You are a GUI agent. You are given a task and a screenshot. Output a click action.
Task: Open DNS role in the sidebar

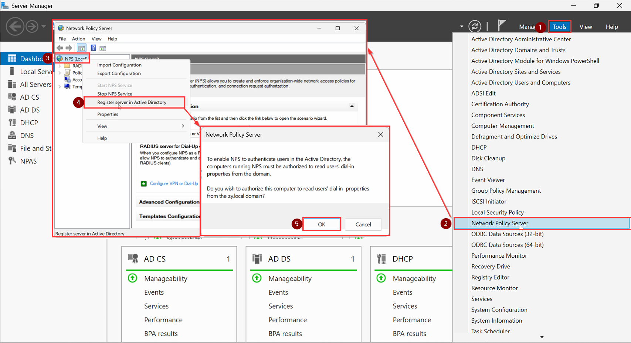coord(26,136)
